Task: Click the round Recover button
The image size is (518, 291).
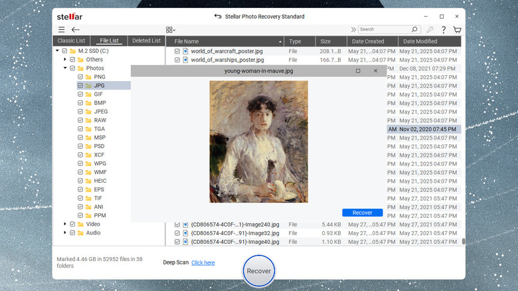Action: [259, 271]
